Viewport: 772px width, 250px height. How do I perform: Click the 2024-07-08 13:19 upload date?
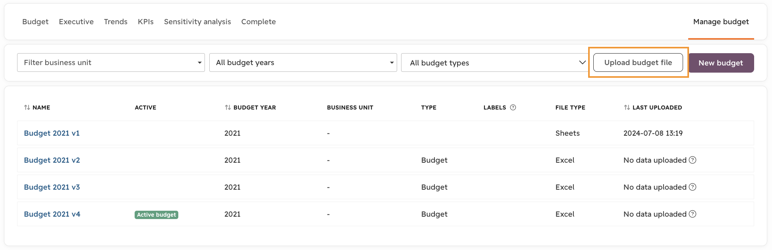pos(653,133)
